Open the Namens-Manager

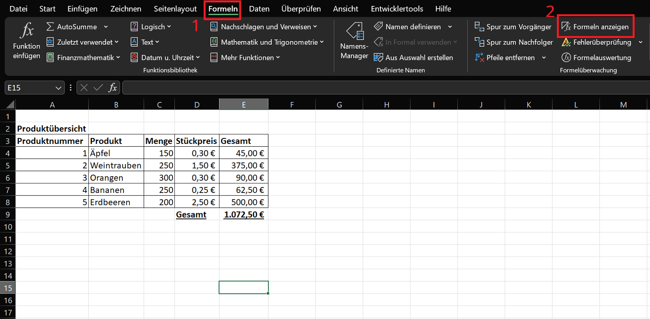click(354, 41)
